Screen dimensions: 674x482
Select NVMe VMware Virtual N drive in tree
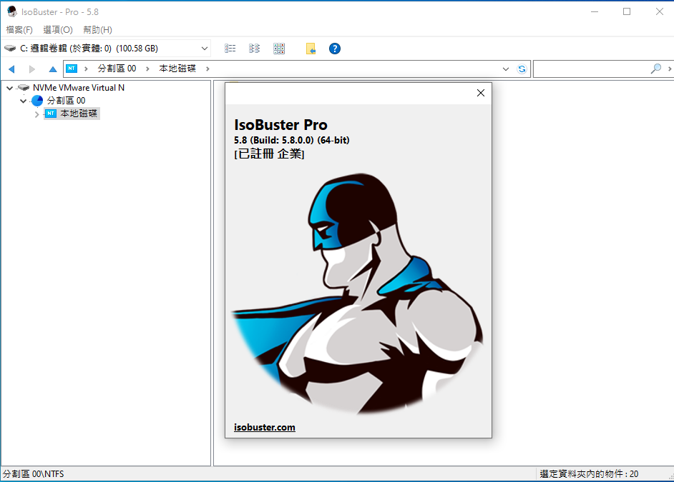[78, 88]
